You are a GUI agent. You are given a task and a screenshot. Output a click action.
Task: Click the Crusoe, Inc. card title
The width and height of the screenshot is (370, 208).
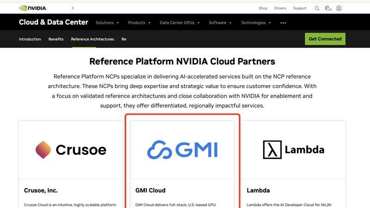(41, 190)
